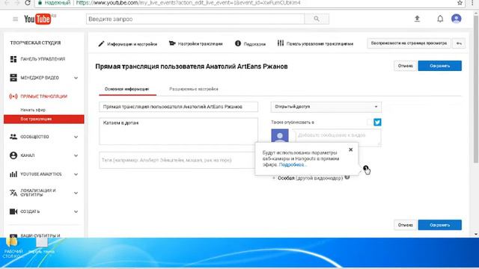Viewport: 479px width, 269px height.
Task: Expand the Сообщество section
Action: (76, 137)
